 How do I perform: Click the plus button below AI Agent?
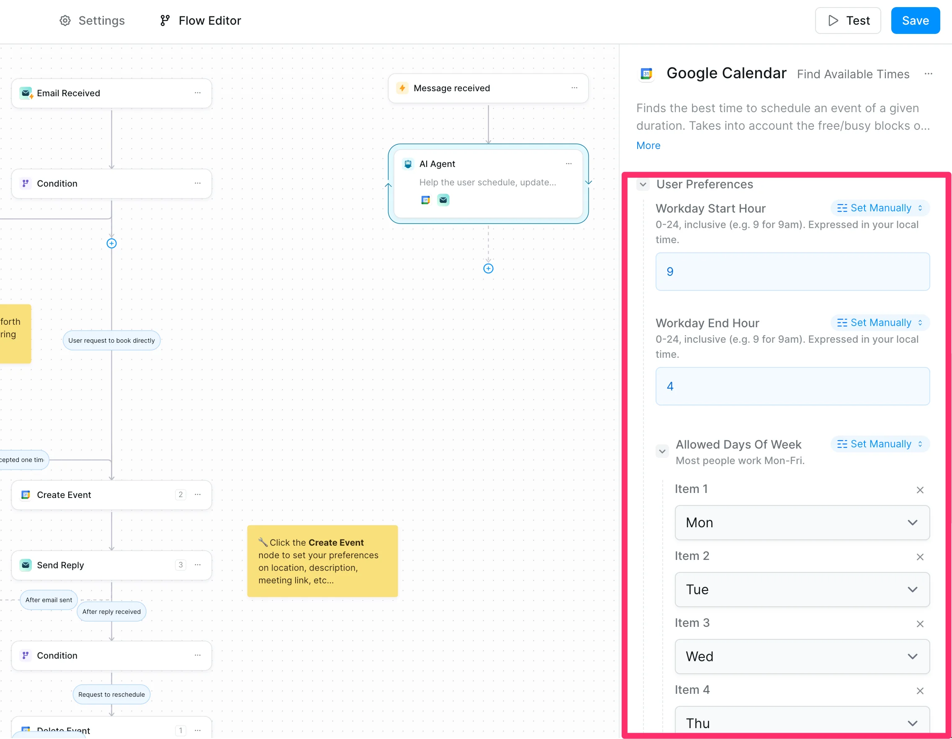point(488,268)
